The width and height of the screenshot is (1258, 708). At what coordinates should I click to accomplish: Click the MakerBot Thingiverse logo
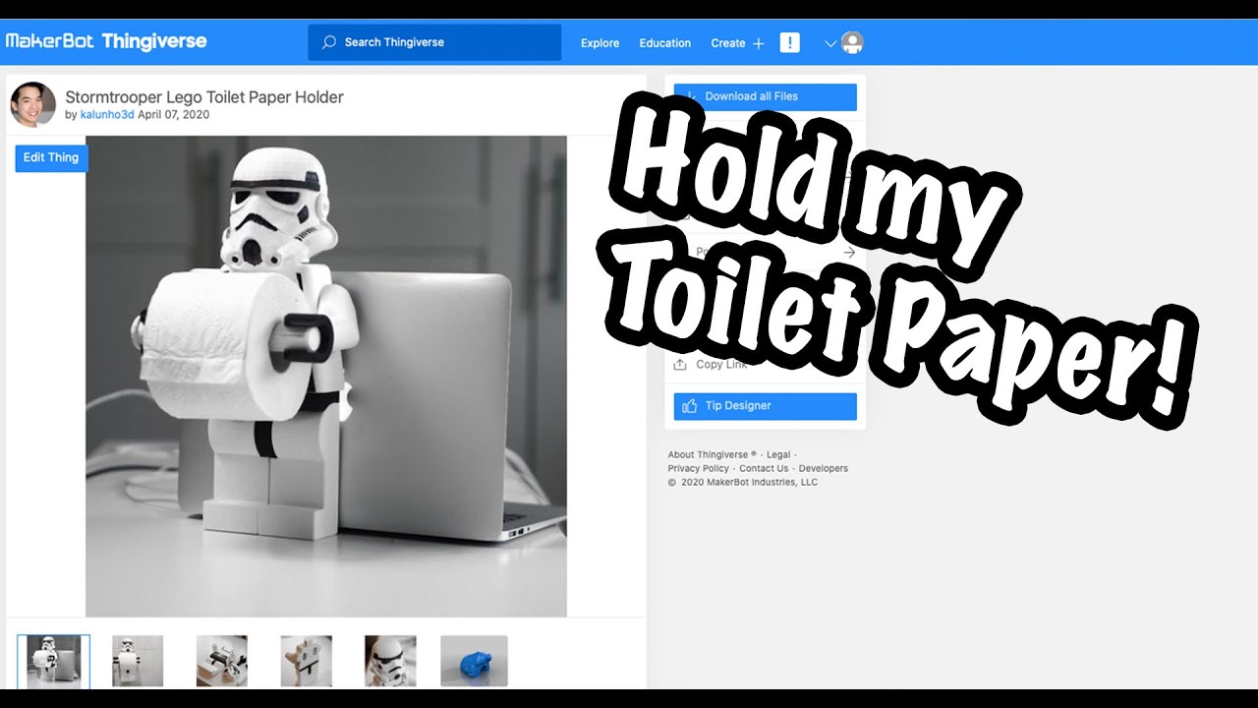click(x=106, y=41)
